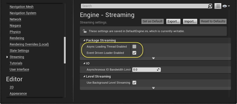Open the eye visibility options dropdown

[226, 6]
